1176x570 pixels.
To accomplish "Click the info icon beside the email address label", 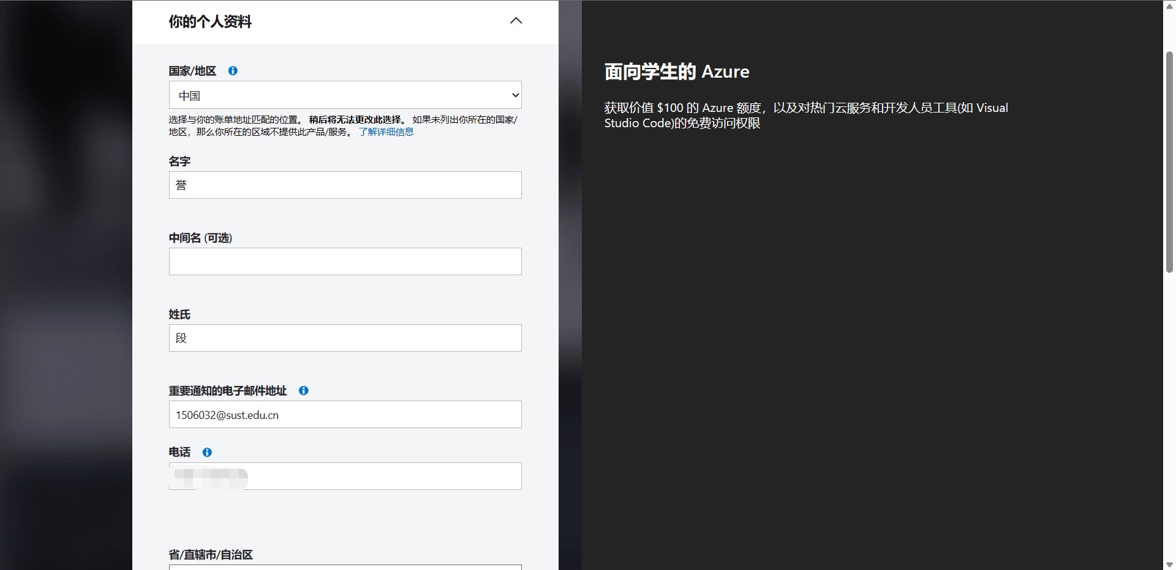I will (x=303, y=391).
